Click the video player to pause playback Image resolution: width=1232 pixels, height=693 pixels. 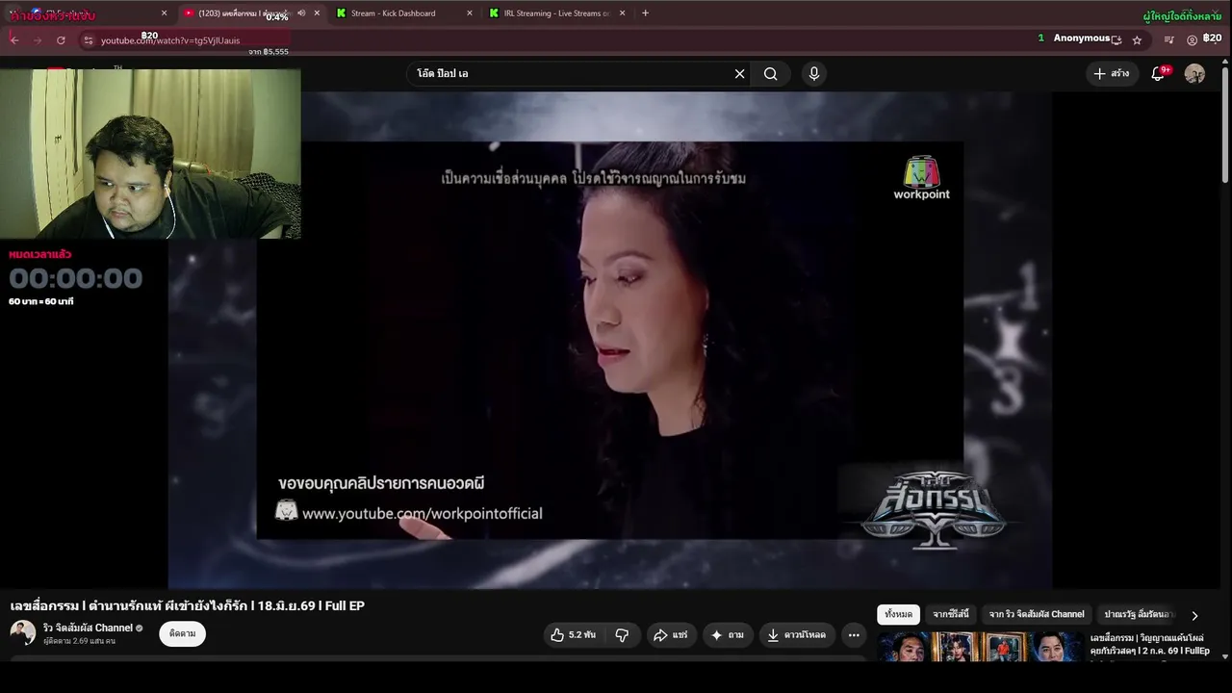[610, 340]
